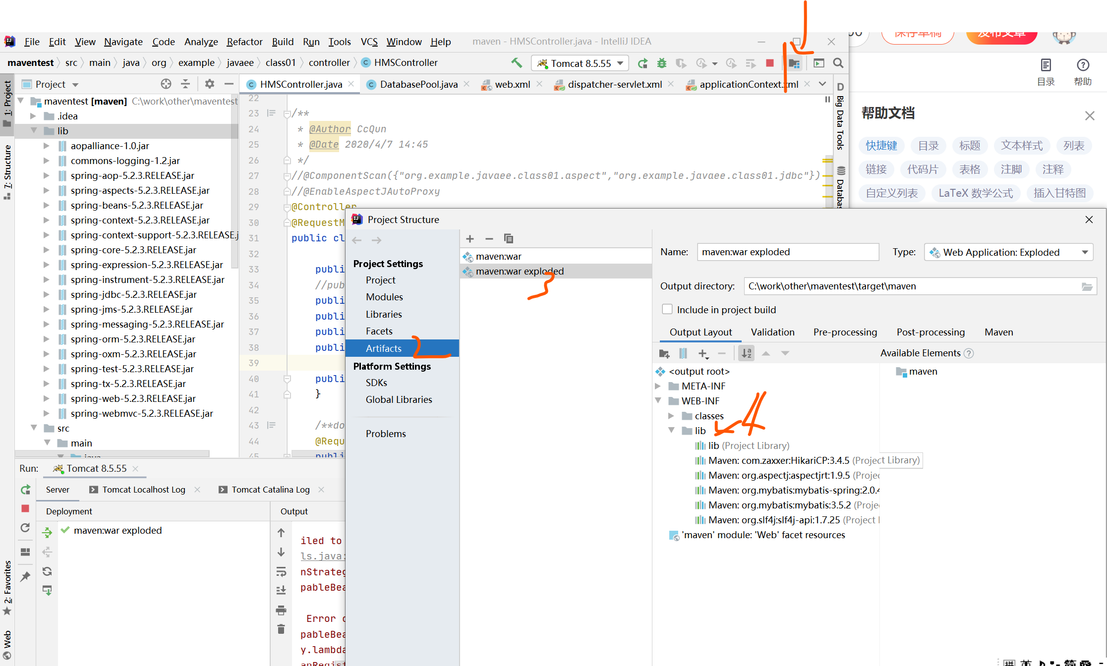The image size is (1107, 666).
Task: Collapse all in Project tree toolbar
Action: click(185, 84)
